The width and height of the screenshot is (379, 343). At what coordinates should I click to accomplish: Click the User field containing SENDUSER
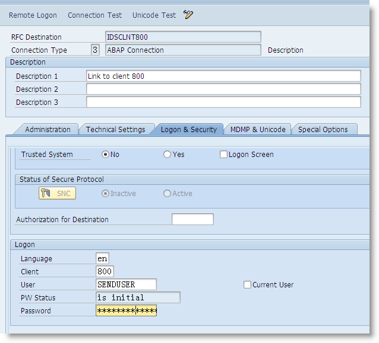pos(126,284)
